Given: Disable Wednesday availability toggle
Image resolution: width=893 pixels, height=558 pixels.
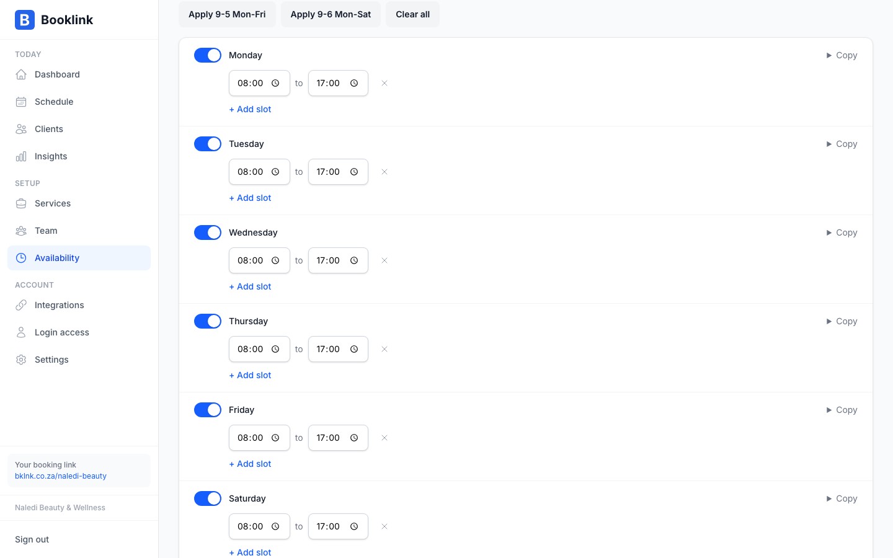Looking at the screenshot, I should tap(208, 232).
